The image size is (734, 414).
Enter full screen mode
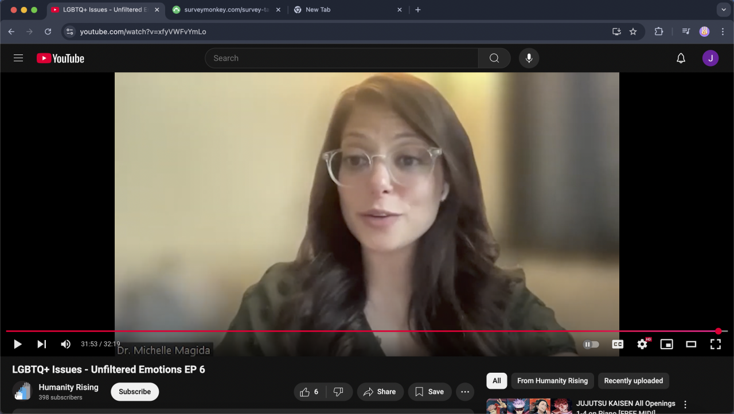coord(715,344)
